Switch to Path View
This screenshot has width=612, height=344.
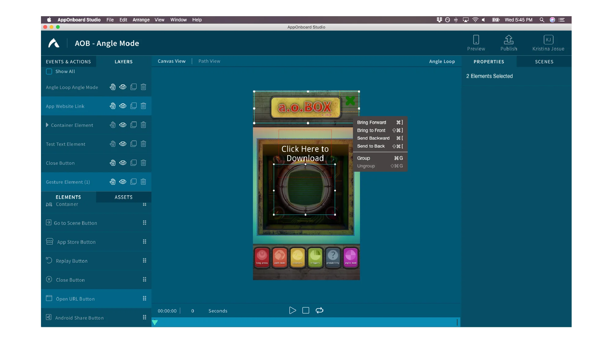209,61
